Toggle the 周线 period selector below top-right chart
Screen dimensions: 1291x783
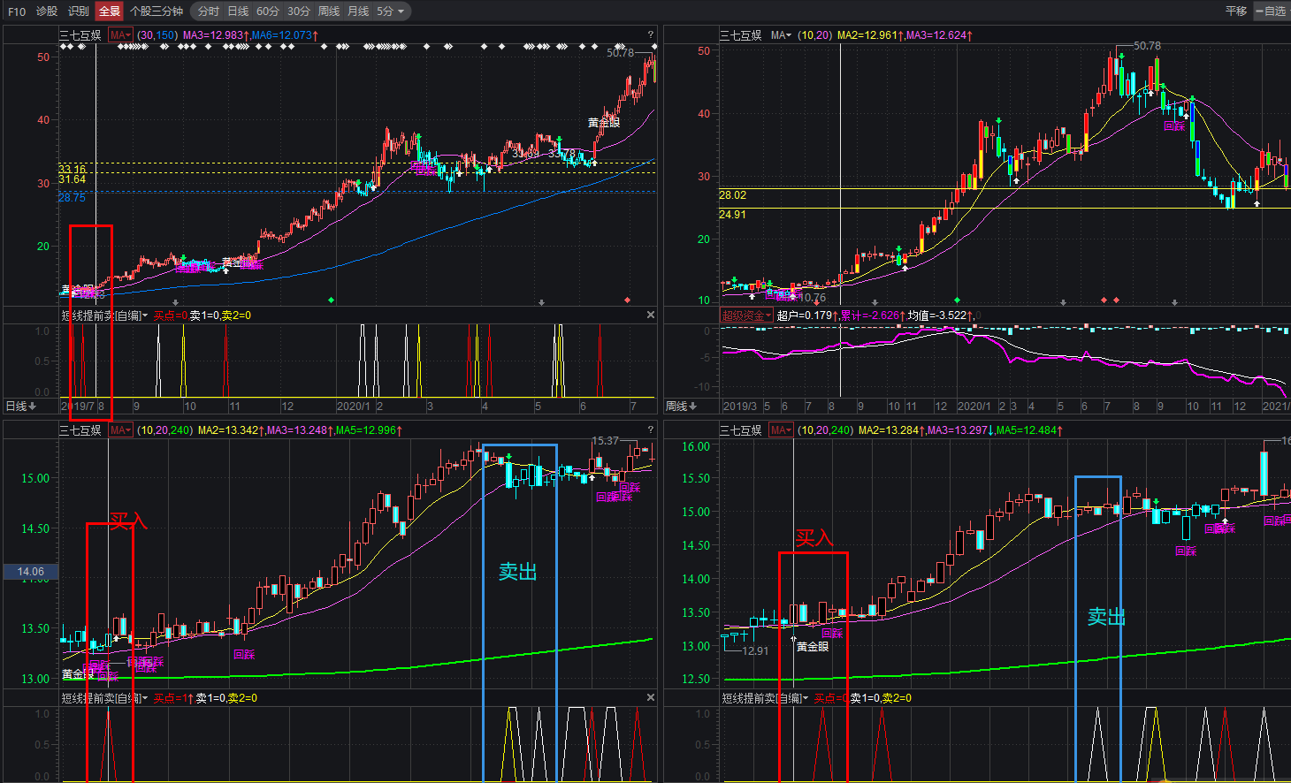[x=681, y=407]
